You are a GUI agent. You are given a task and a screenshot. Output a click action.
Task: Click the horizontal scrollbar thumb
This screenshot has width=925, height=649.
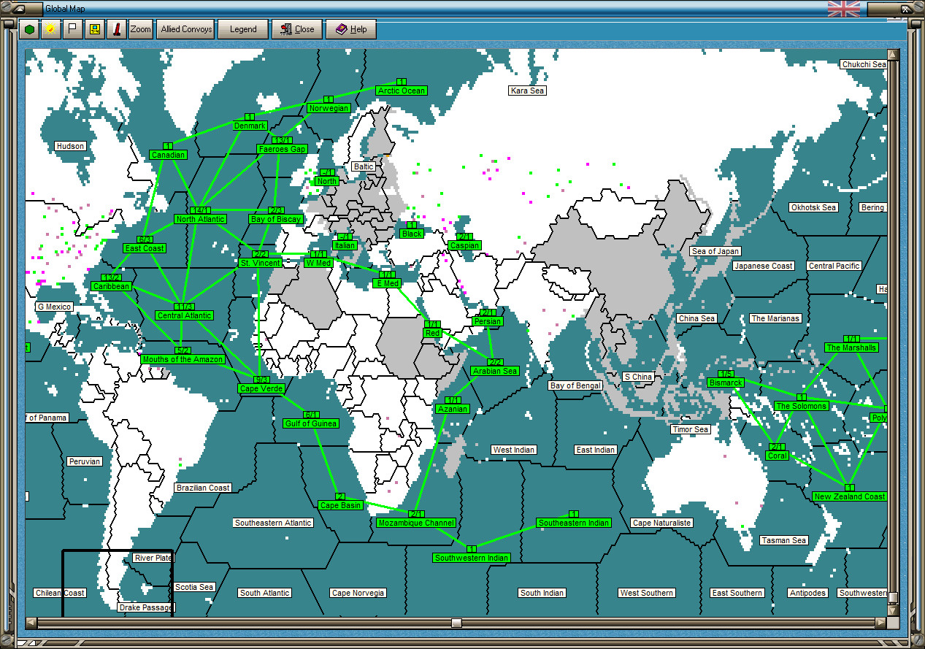[456, 623]
